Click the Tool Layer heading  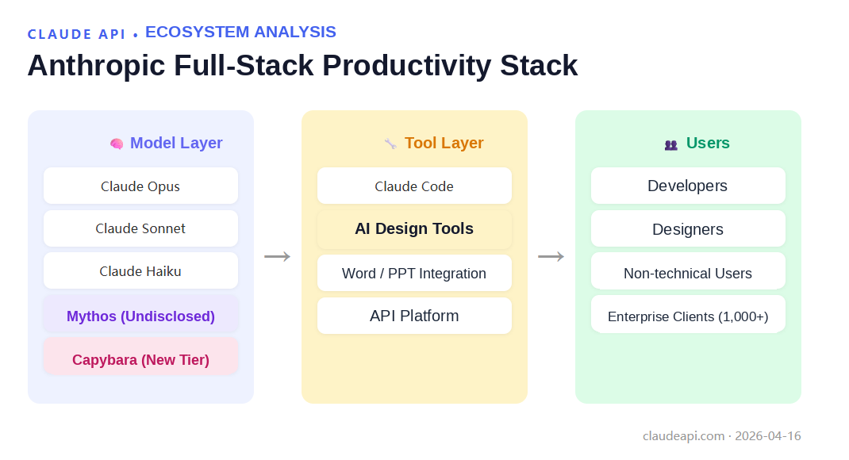(444, 143)
